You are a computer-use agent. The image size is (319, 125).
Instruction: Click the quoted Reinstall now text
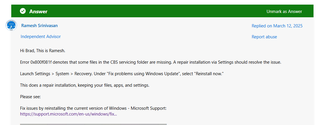tap(210, 74)
